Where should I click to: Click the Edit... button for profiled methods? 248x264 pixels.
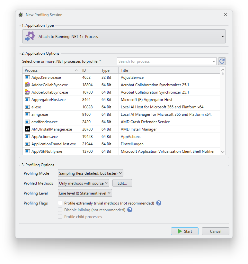[x=122, y=183]
